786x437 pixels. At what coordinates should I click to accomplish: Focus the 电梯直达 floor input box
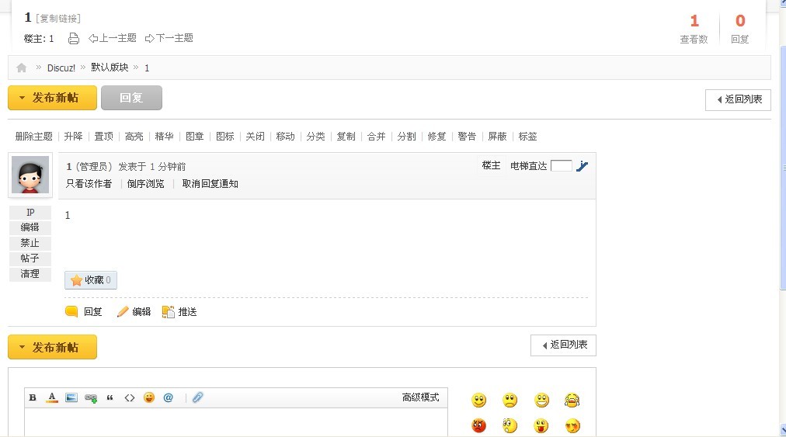click(561, 166)
